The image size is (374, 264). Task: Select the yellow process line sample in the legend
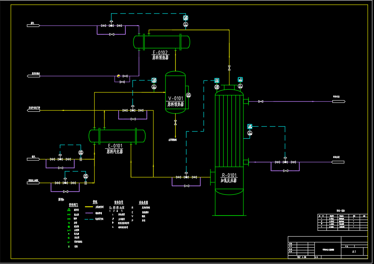point(89,207)
